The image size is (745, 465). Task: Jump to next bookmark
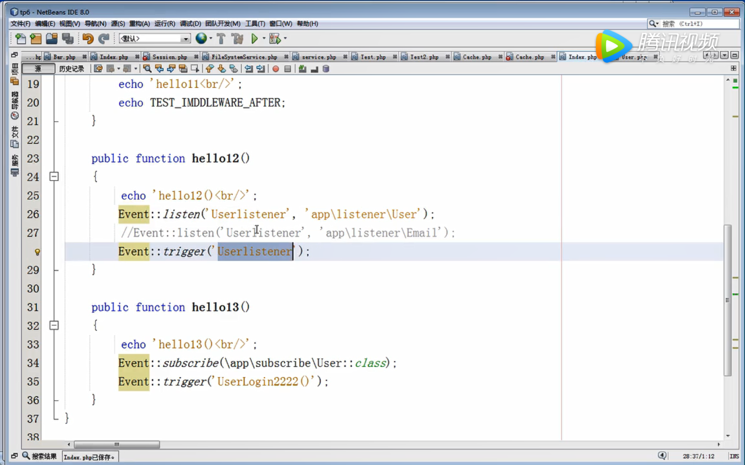point(222,69)
